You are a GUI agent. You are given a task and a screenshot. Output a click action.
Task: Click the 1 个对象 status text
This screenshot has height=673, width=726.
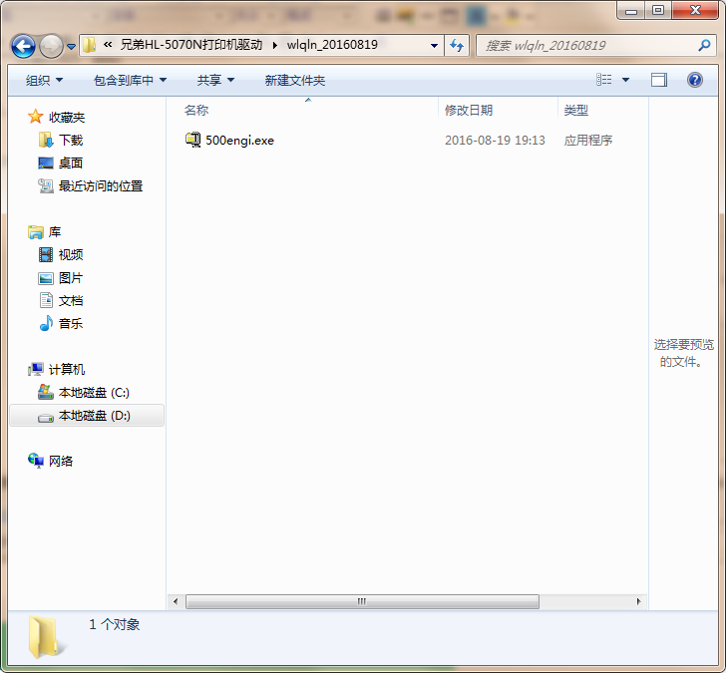click(115, 624)
